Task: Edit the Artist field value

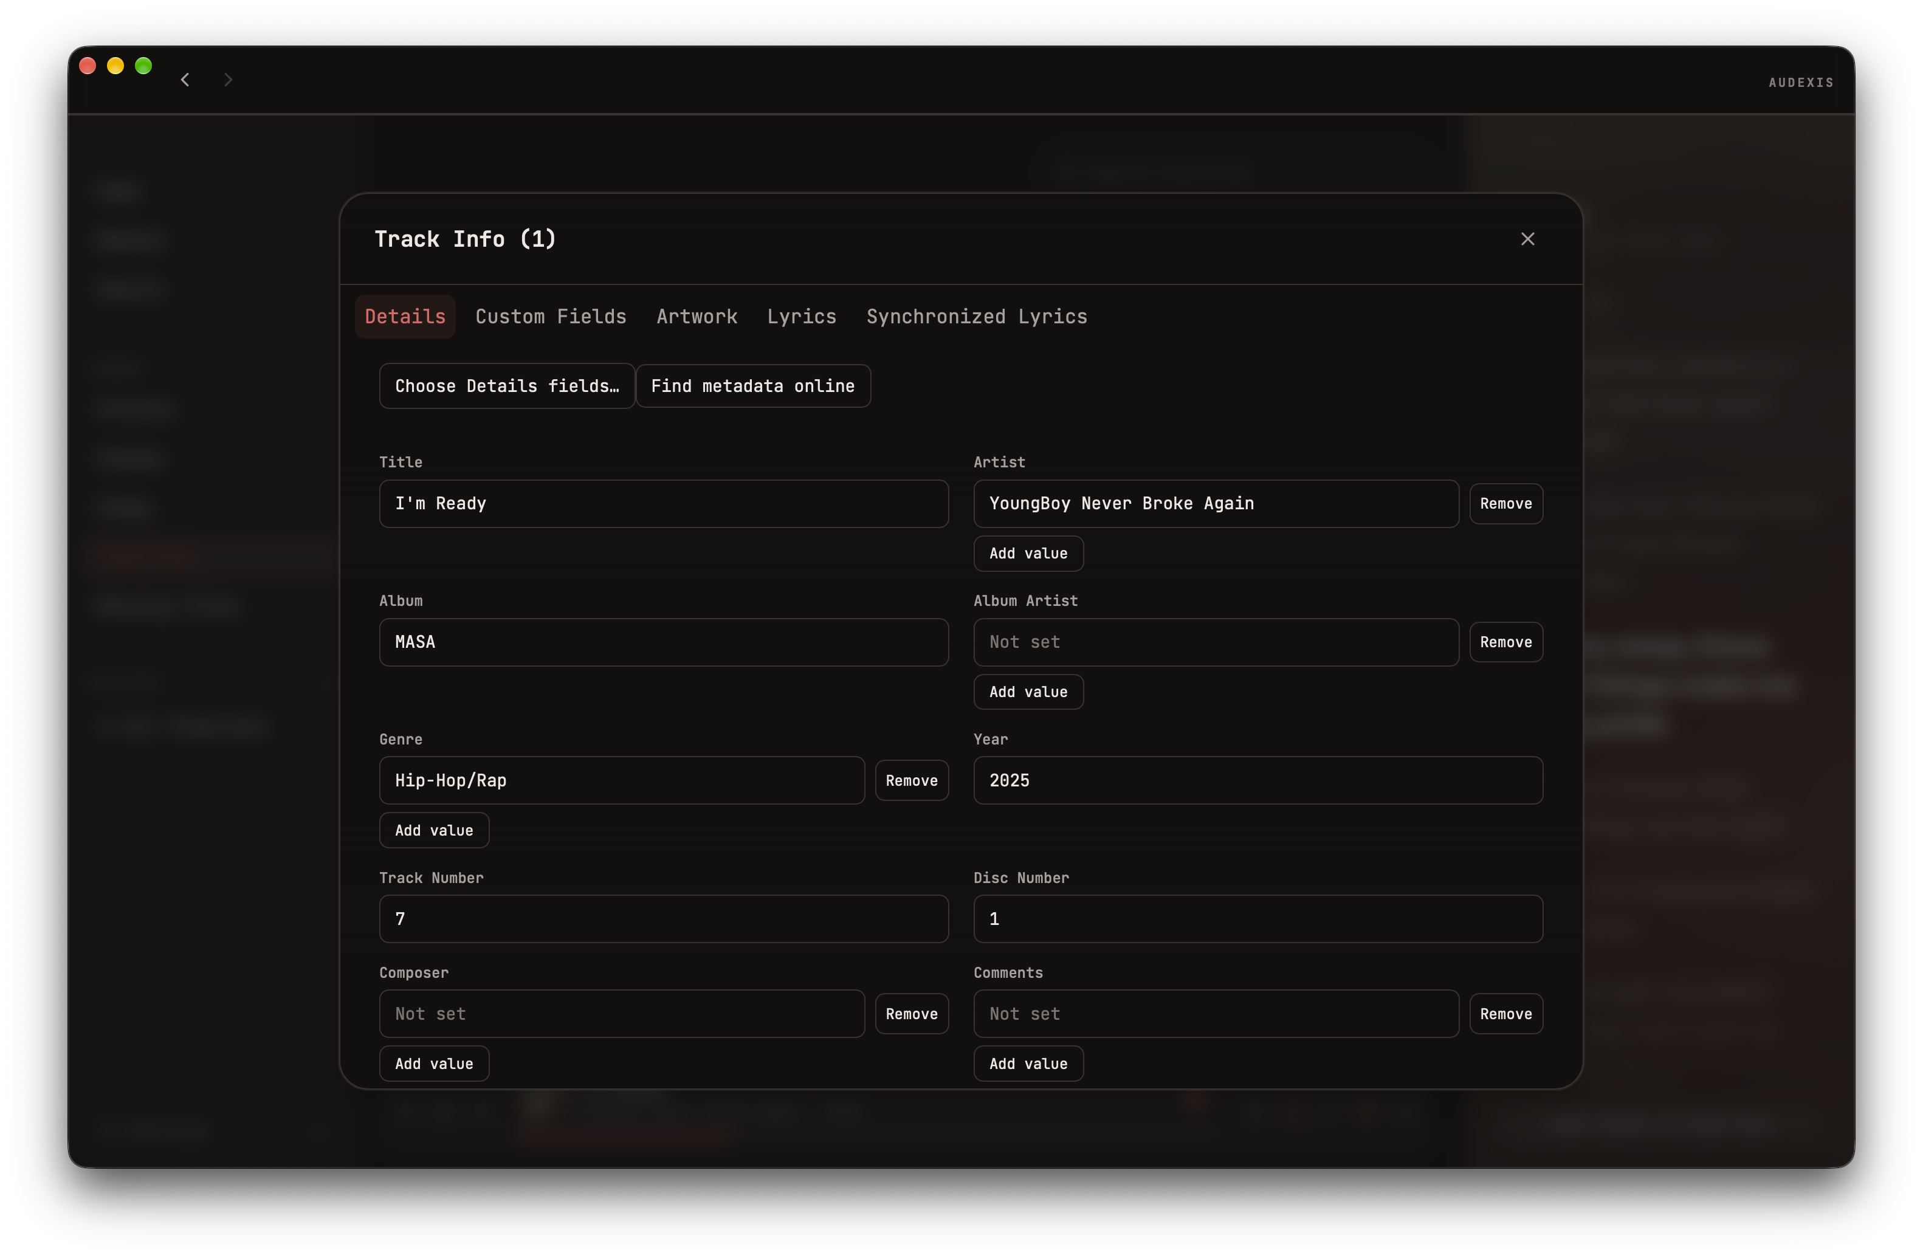Action: tap(1216, 504)
